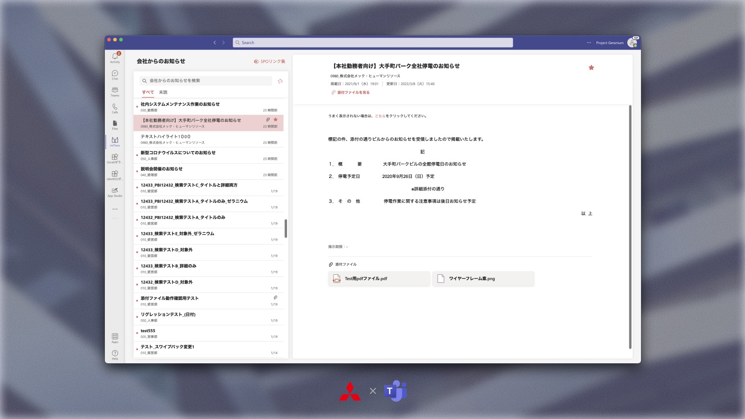Open the (local) app icon in sidebar

pyautogui.click(x=115, y=159)
